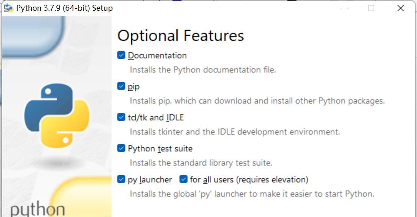Click 'Installs tkinter and the IDLE development environment.'
417x217 pixels.
click(x=235, y=132)
